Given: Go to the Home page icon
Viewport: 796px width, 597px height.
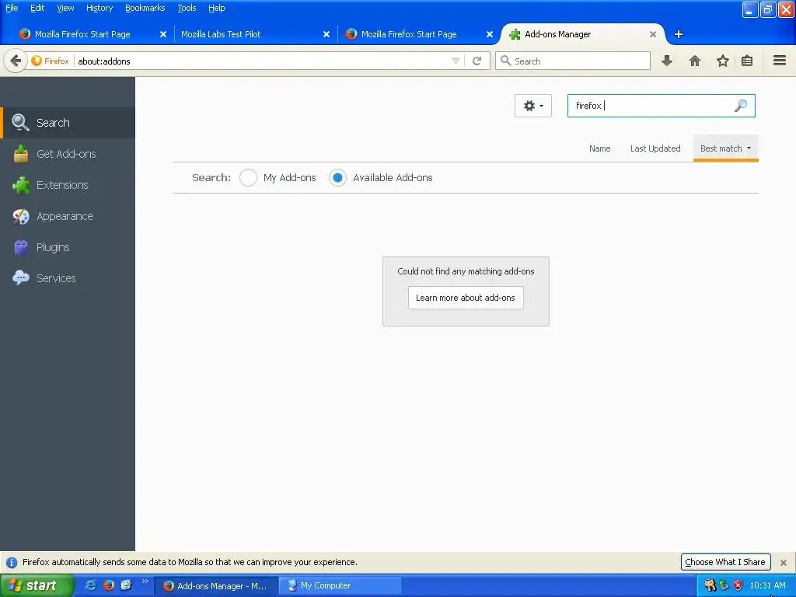Looking at the screenshot, I should (x=695, y=61).
